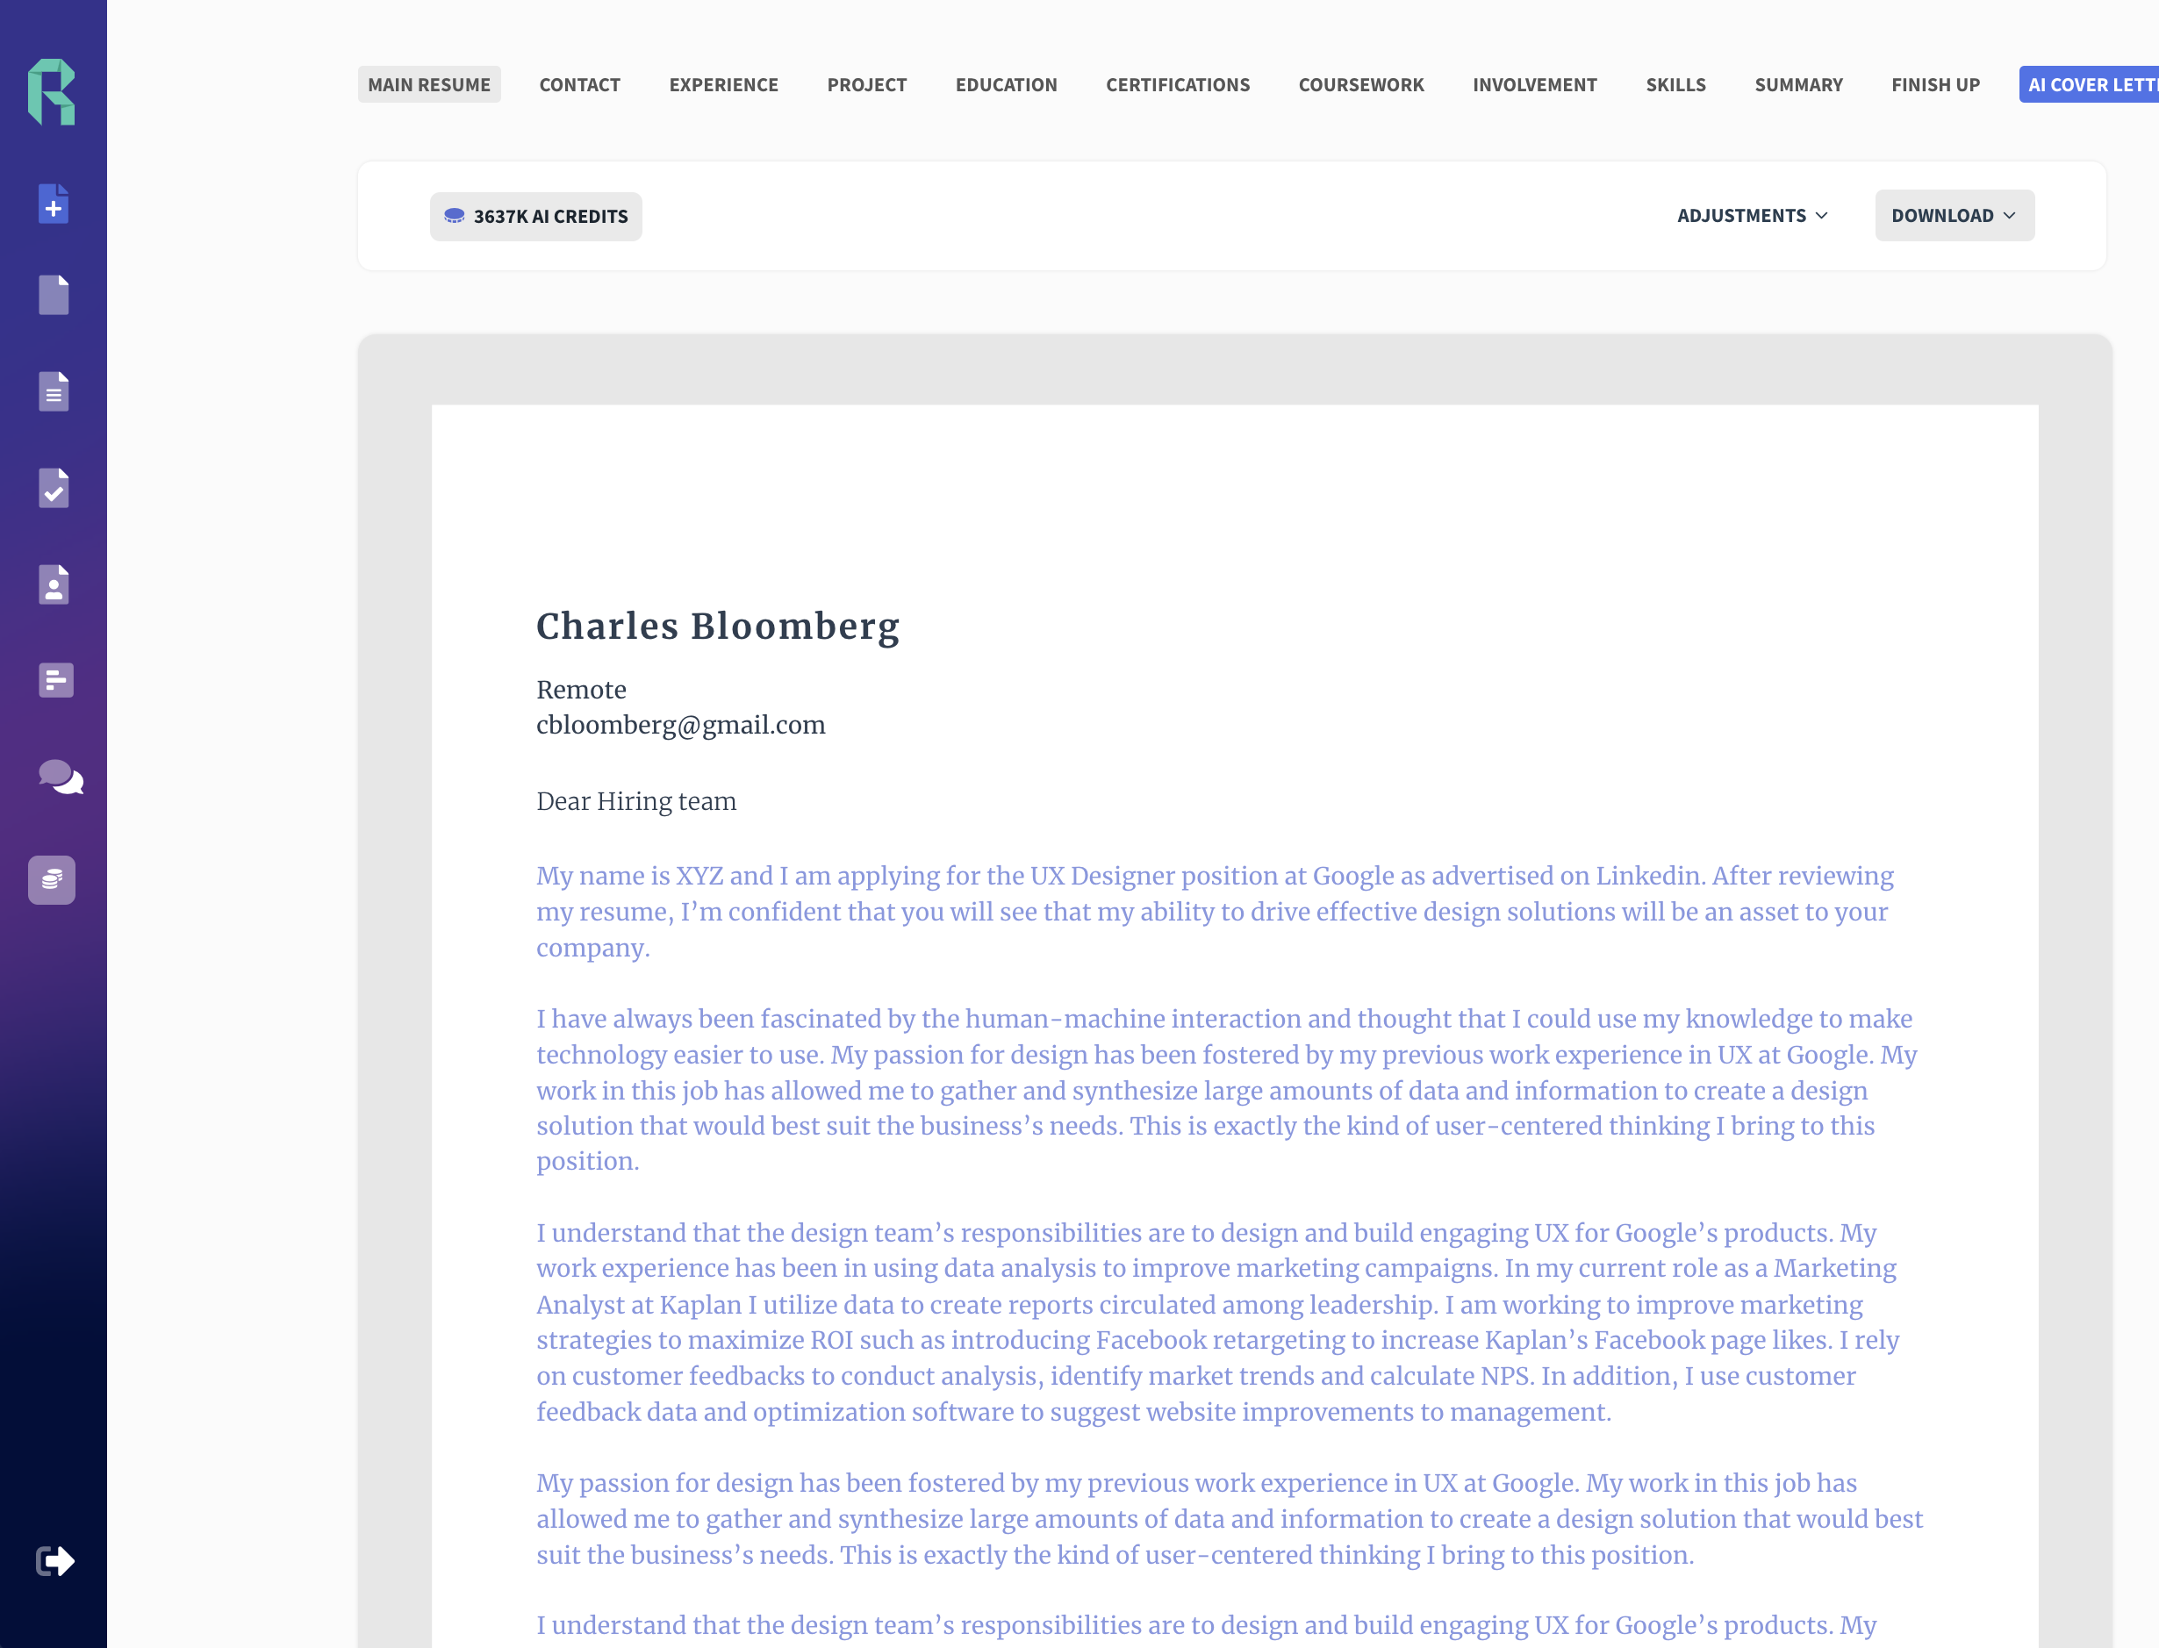Toggle the CONTACT section visibility
2159x1648 pixels.
tap(580, 83)
